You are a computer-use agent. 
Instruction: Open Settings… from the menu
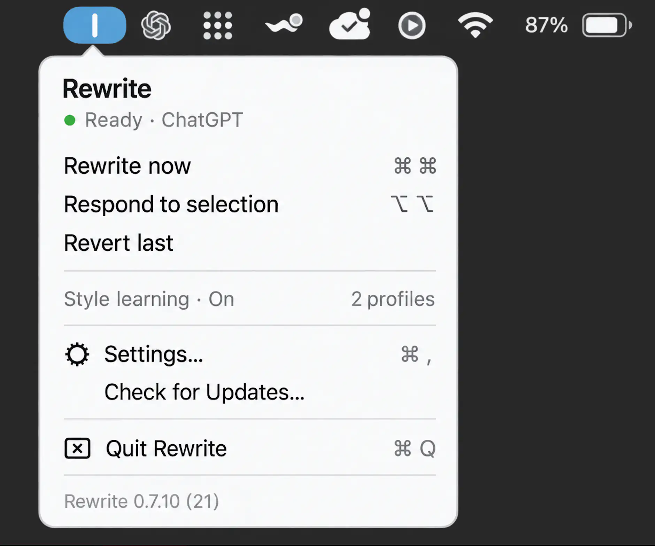coord(250,354)
